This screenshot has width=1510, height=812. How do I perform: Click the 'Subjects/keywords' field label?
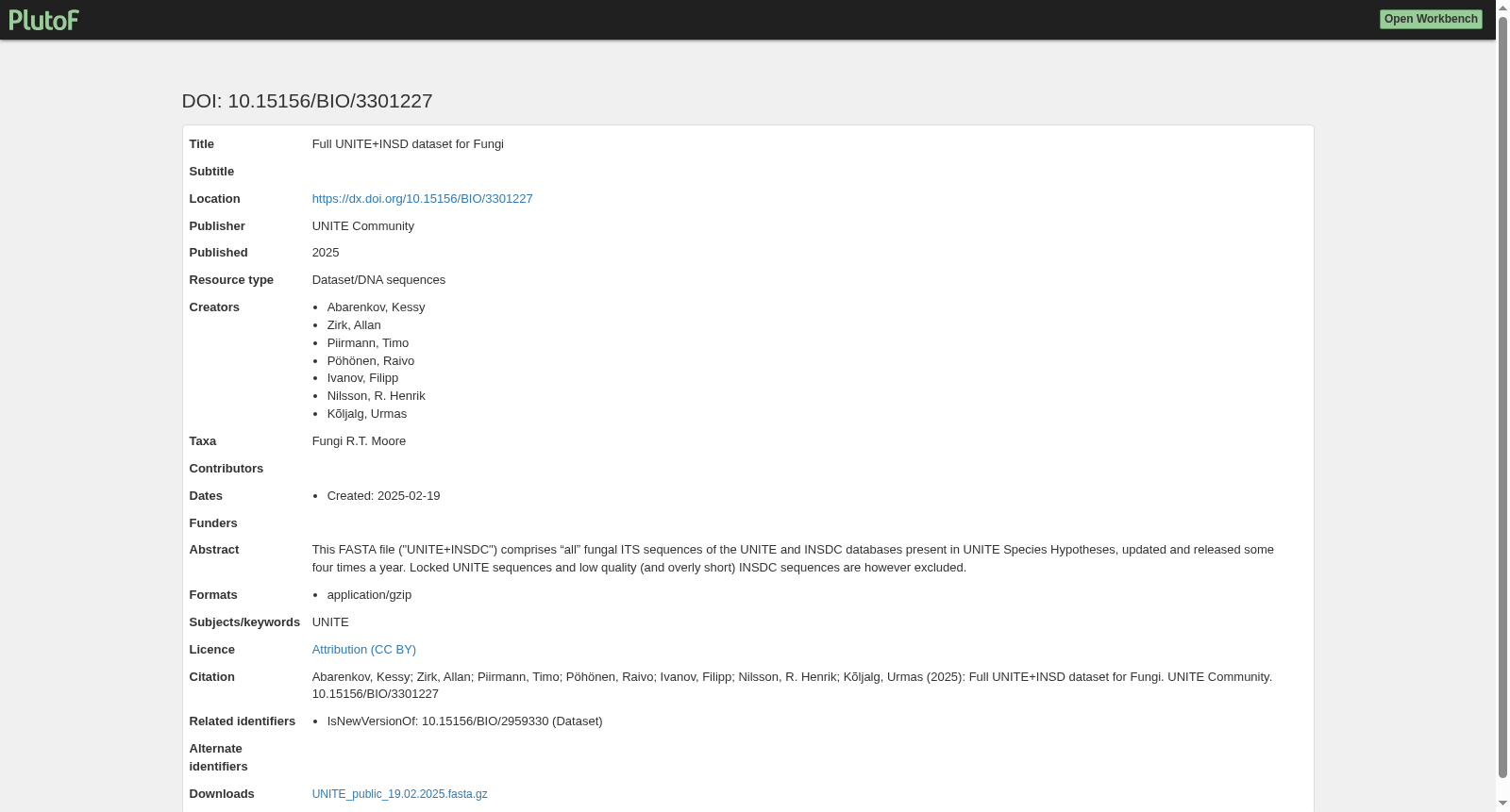[x=244, y=622]
